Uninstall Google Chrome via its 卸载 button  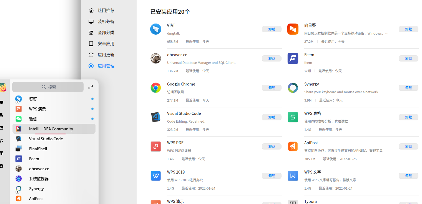pos(272,87)
